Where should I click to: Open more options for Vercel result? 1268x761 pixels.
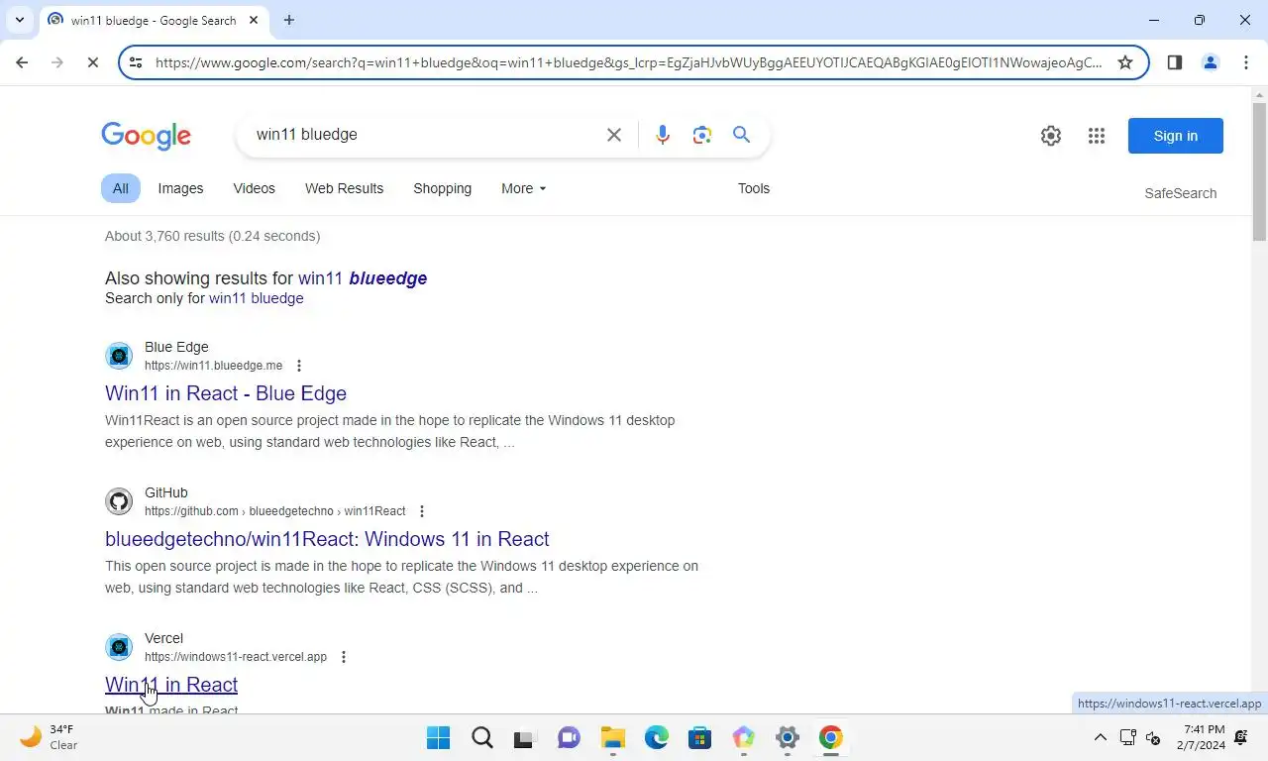[x=344, y=657]
